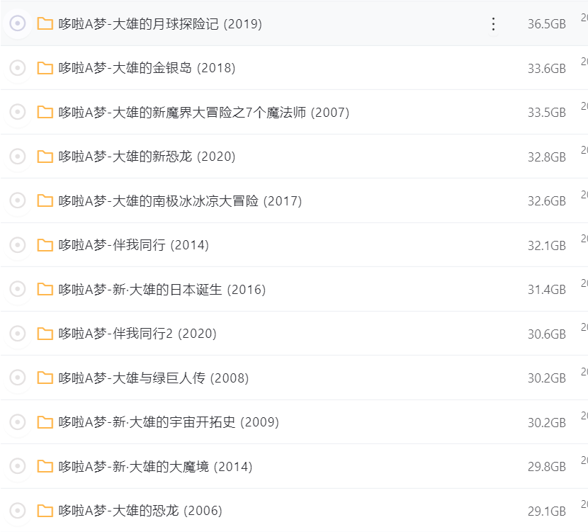This screenshot has height=532, width=588.
Task: Open folder 哆啦A梦-大雄的新恐龙 (2020)
Action: (x=147, y=157)
